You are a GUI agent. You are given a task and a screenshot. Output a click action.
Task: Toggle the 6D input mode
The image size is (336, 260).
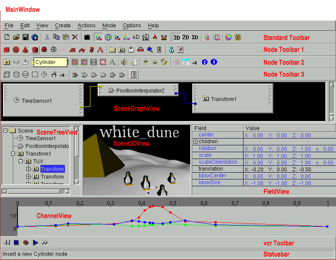pyautogui.click(x=136, y=37)
